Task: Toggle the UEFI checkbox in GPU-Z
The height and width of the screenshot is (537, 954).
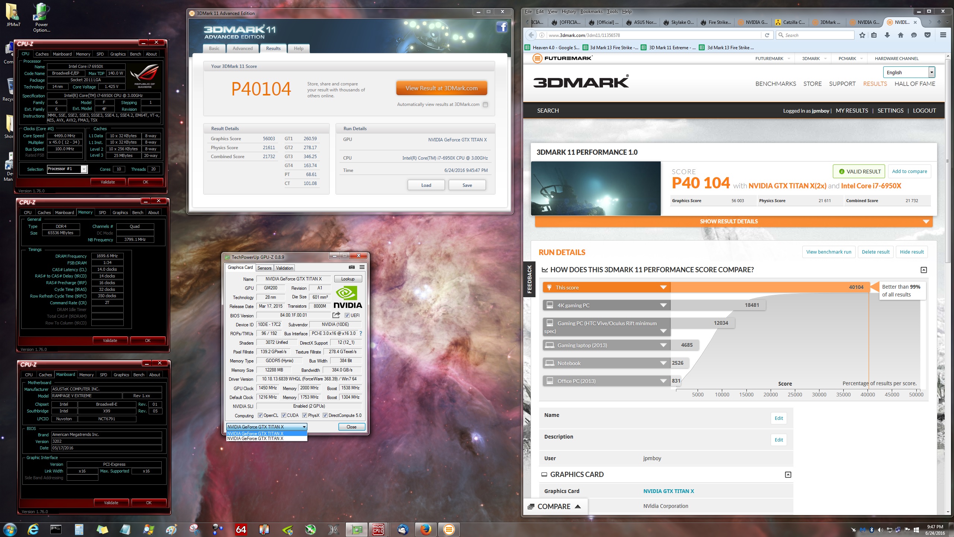Action: coord(347,315)
